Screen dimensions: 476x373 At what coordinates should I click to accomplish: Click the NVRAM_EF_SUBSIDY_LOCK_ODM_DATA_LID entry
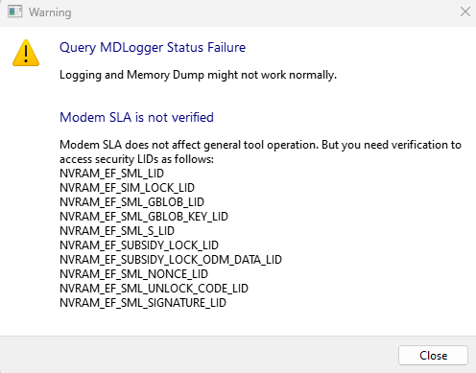pos(171,260)
